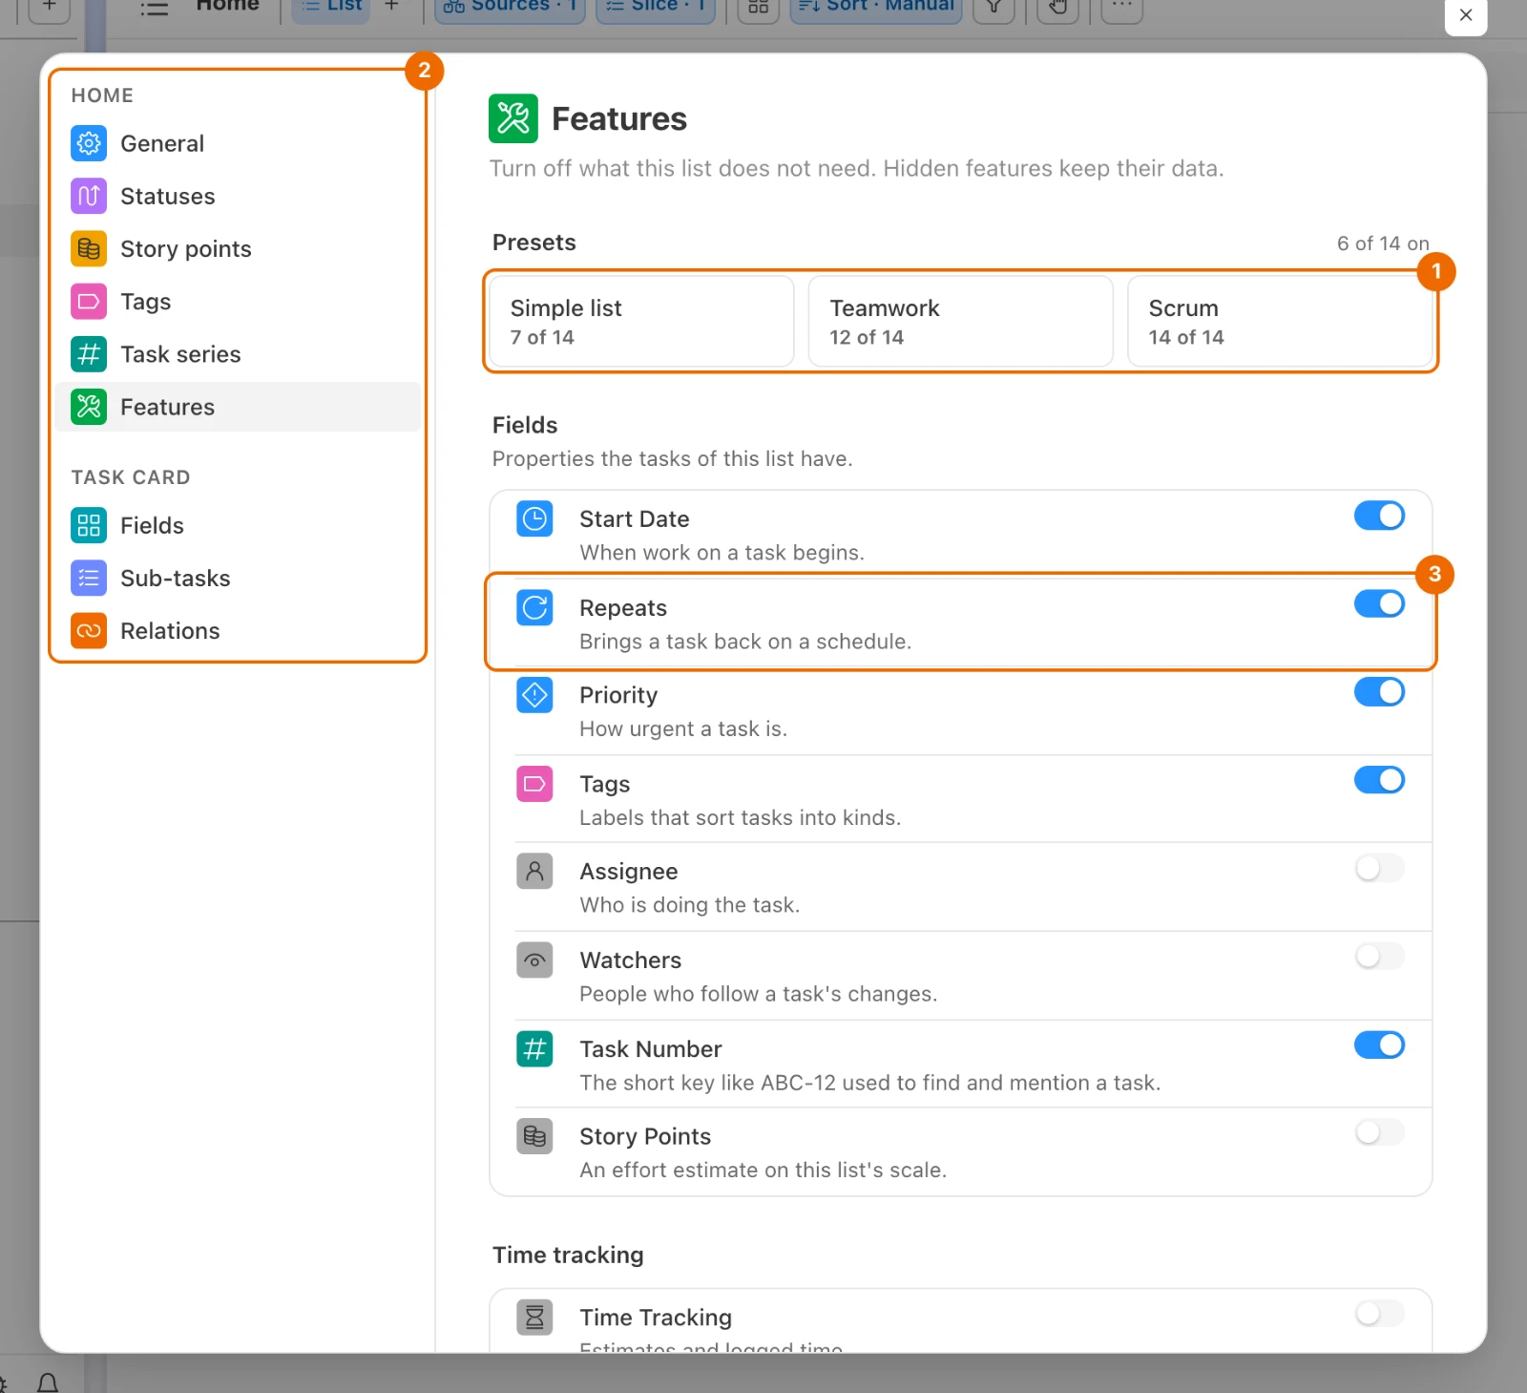Image resolution: width=1527 pixels, height=1393 pixels.
Task: Close the settings dialog
Action: 1466,15
